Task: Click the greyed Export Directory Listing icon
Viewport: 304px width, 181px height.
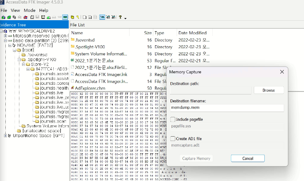Action: tap(95, 17)
